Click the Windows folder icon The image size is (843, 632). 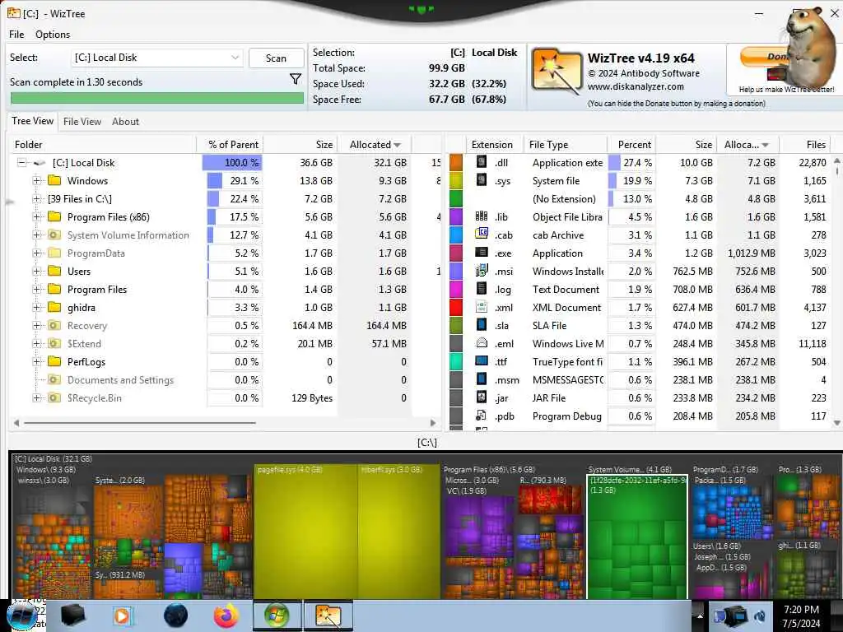(54, 180)
